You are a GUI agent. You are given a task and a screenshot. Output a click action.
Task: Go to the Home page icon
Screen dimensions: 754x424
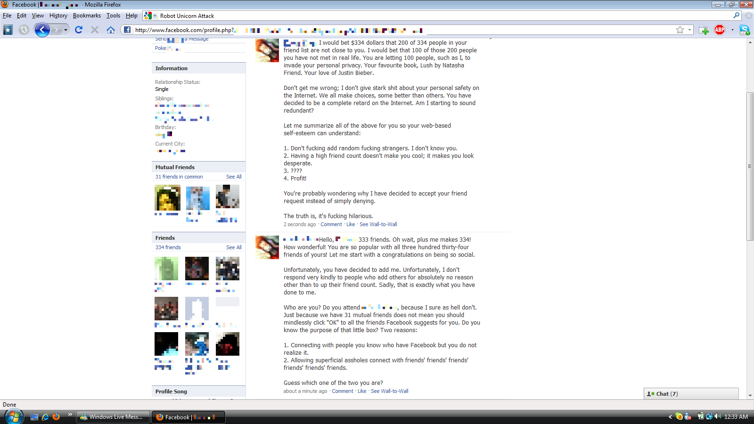tap(111, 30)
